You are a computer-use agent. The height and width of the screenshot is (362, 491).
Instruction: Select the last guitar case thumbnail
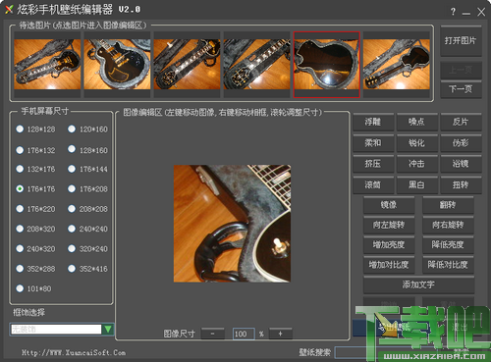(x=397, y=65)
